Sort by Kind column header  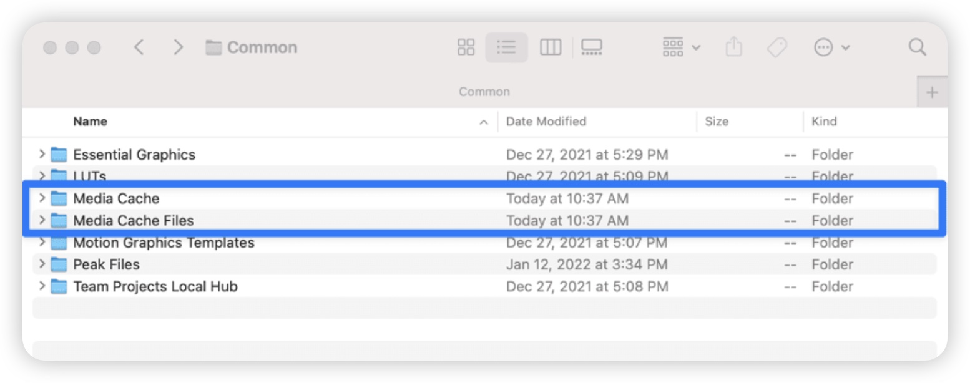[x=824, y=121]
